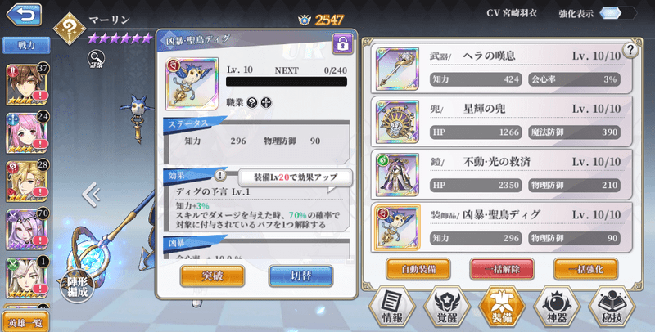Click the blue back arrow icon
The width and height of the screenshot is (655, 332).
point(25,15)
